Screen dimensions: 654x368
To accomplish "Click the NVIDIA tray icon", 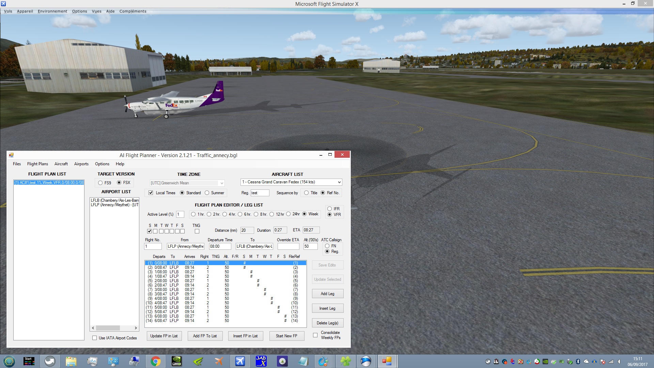I will (x=545, y=362).
